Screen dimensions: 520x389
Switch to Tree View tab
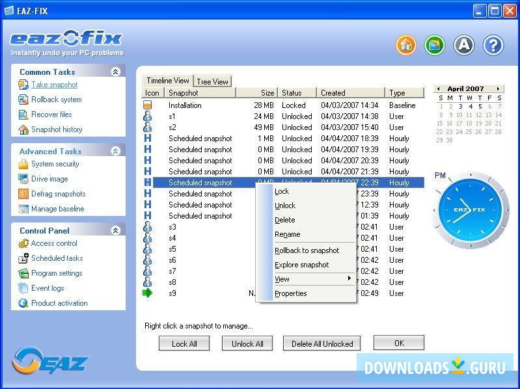click(x=212, y=81)
